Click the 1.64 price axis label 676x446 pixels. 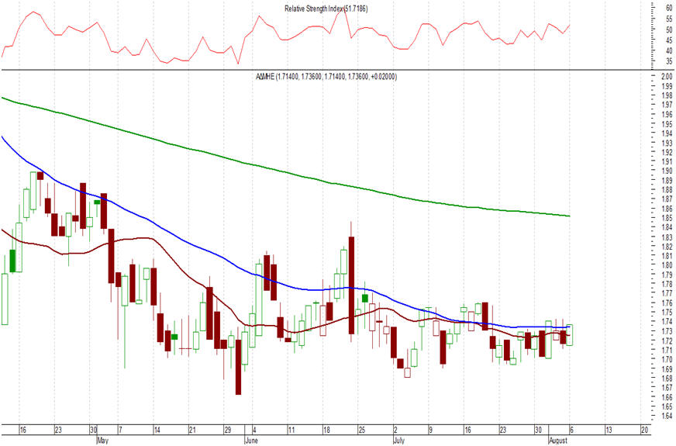click(x=667, y=417)
